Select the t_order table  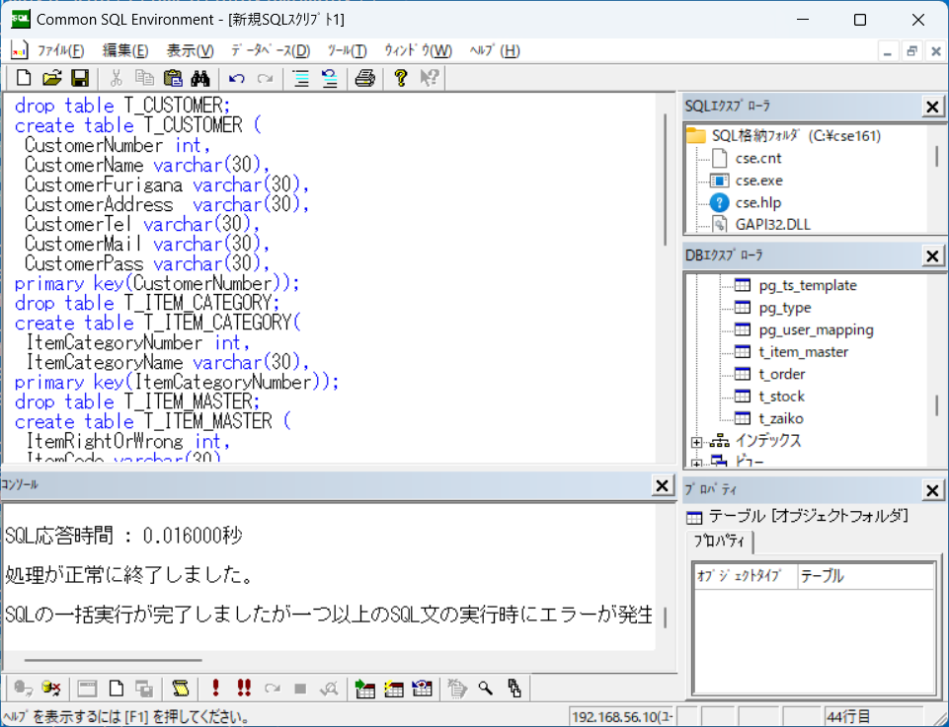pos(782,374)
